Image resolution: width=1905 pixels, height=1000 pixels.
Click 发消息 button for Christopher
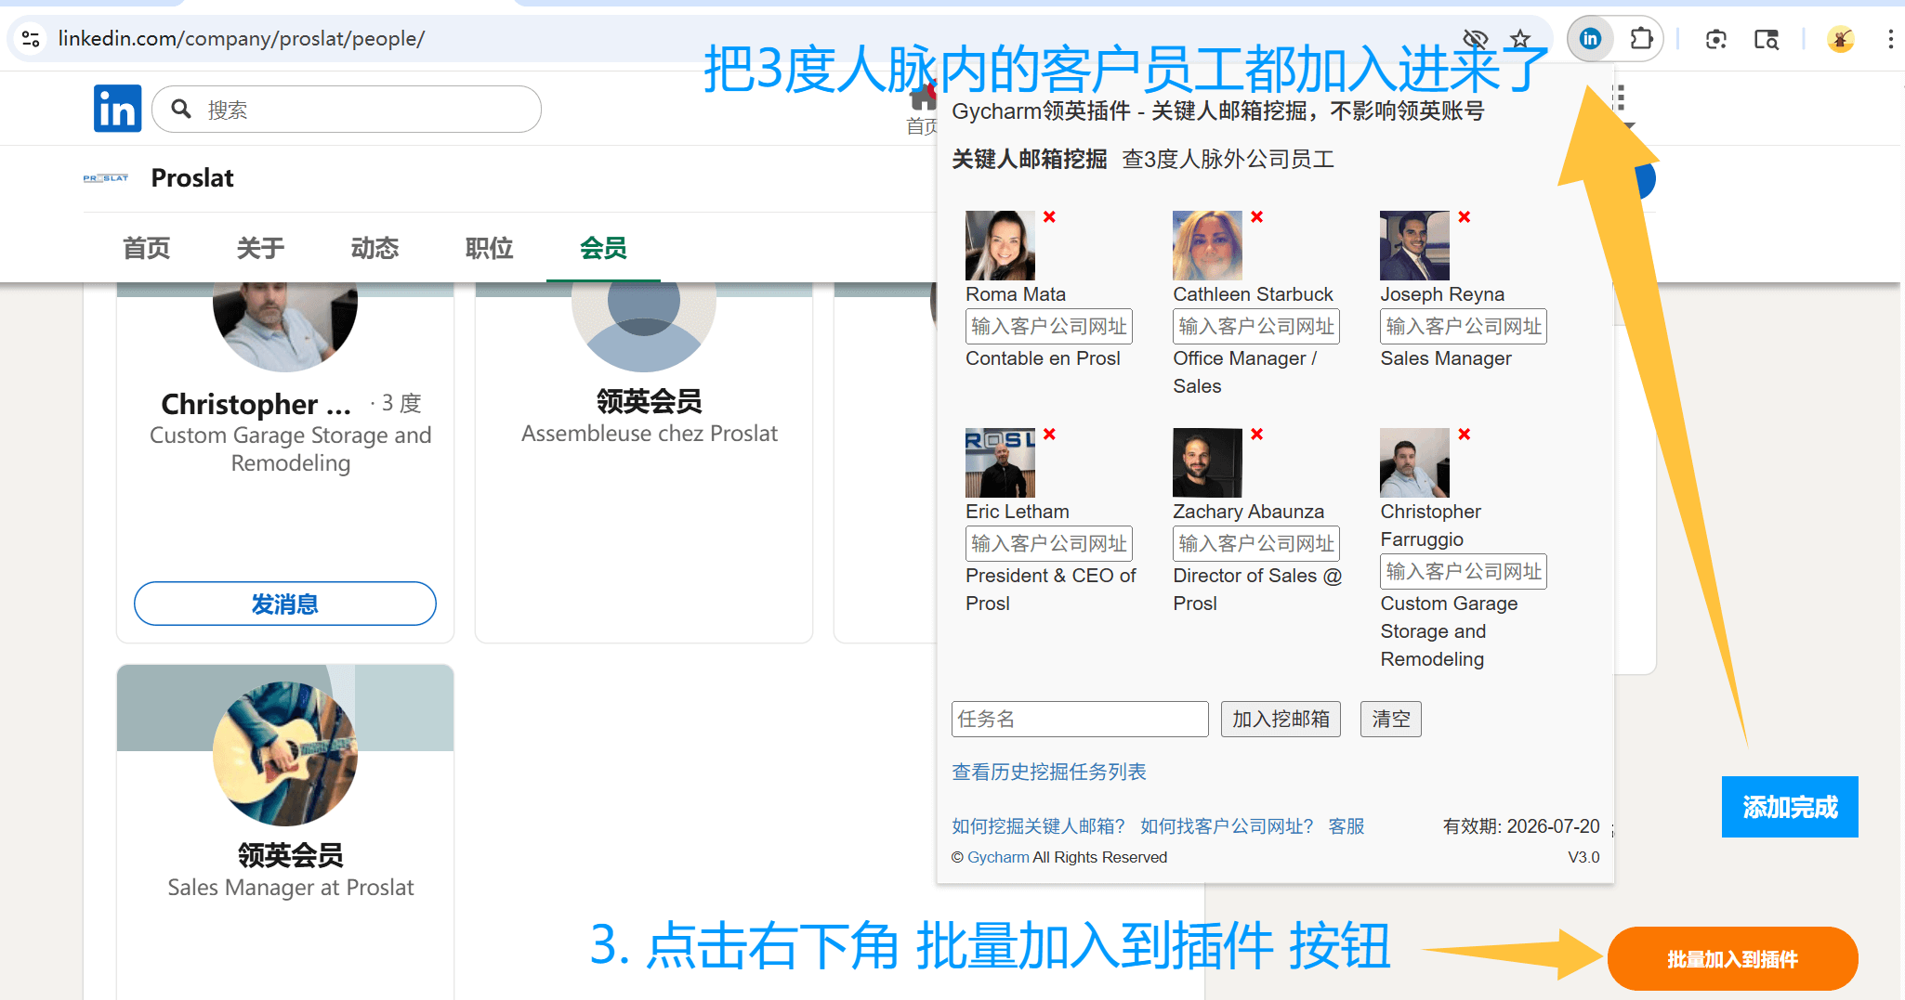pos(285,604)
